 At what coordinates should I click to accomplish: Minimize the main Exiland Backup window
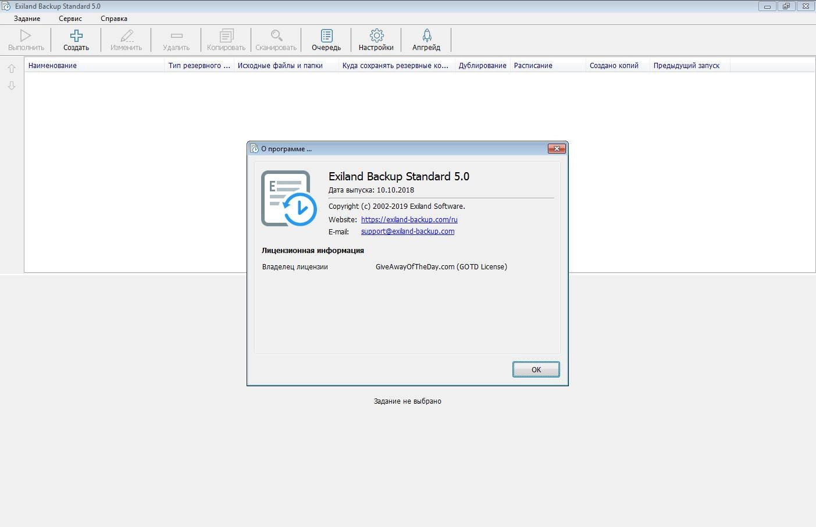click(x=767, y=6)
